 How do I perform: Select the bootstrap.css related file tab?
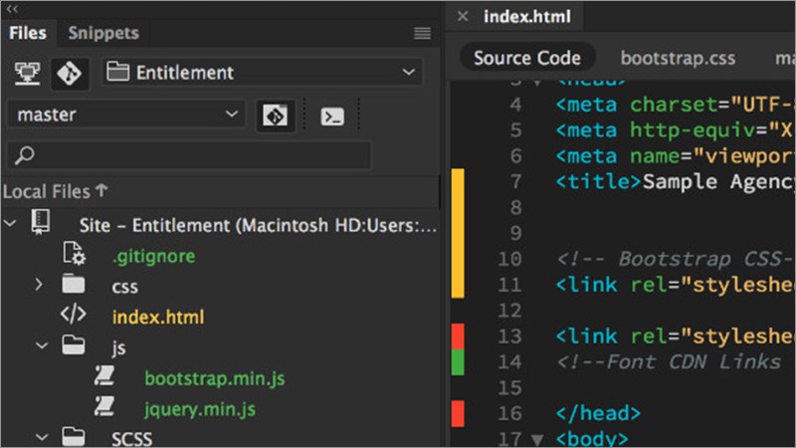point(678,58)
